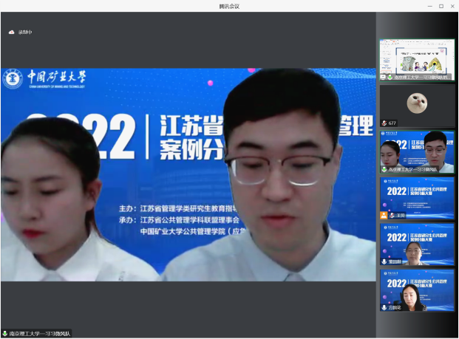Click the cloud recording status icon

(x=12, y=32)
